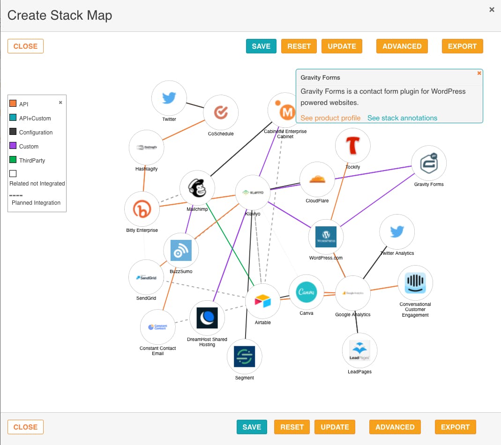This screenshot has width=501, height=445.
Task: Select the Mailchimp node icon
Action: tap(197, 188)
